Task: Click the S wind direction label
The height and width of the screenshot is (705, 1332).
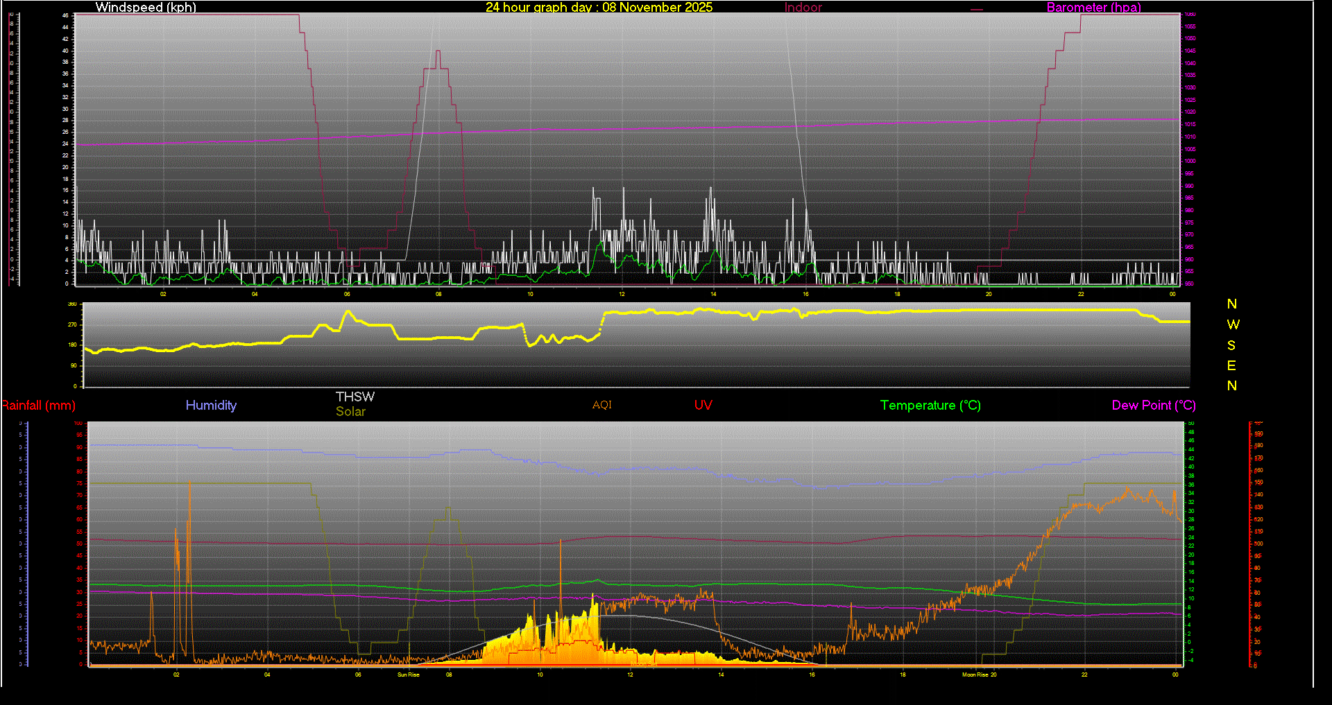Action: 1231,345
